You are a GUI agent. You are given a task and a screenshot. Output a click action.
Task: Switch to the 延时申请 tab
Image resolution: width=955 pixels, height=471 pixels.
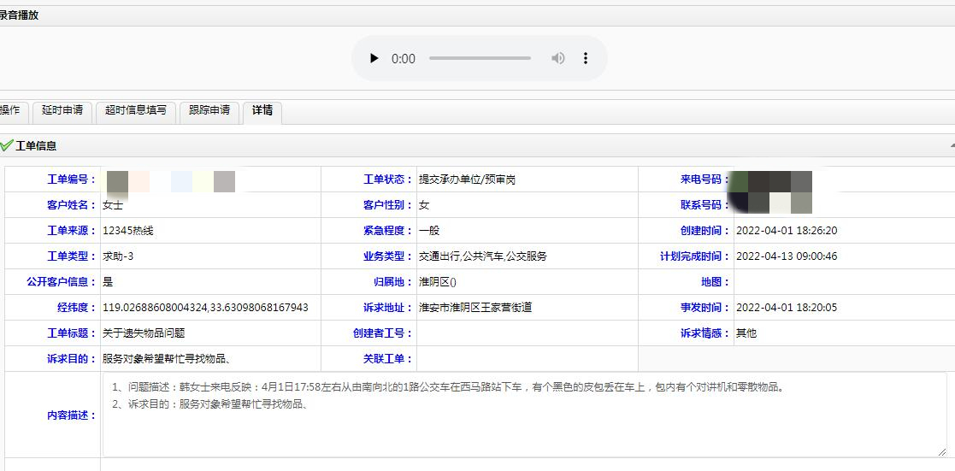[62, 111]
